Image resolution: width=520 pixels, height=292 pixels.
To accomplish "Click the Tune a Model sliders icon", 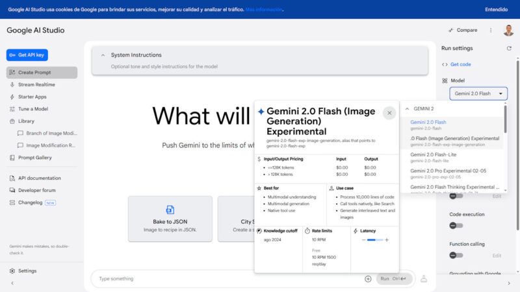I will [12, 109].
